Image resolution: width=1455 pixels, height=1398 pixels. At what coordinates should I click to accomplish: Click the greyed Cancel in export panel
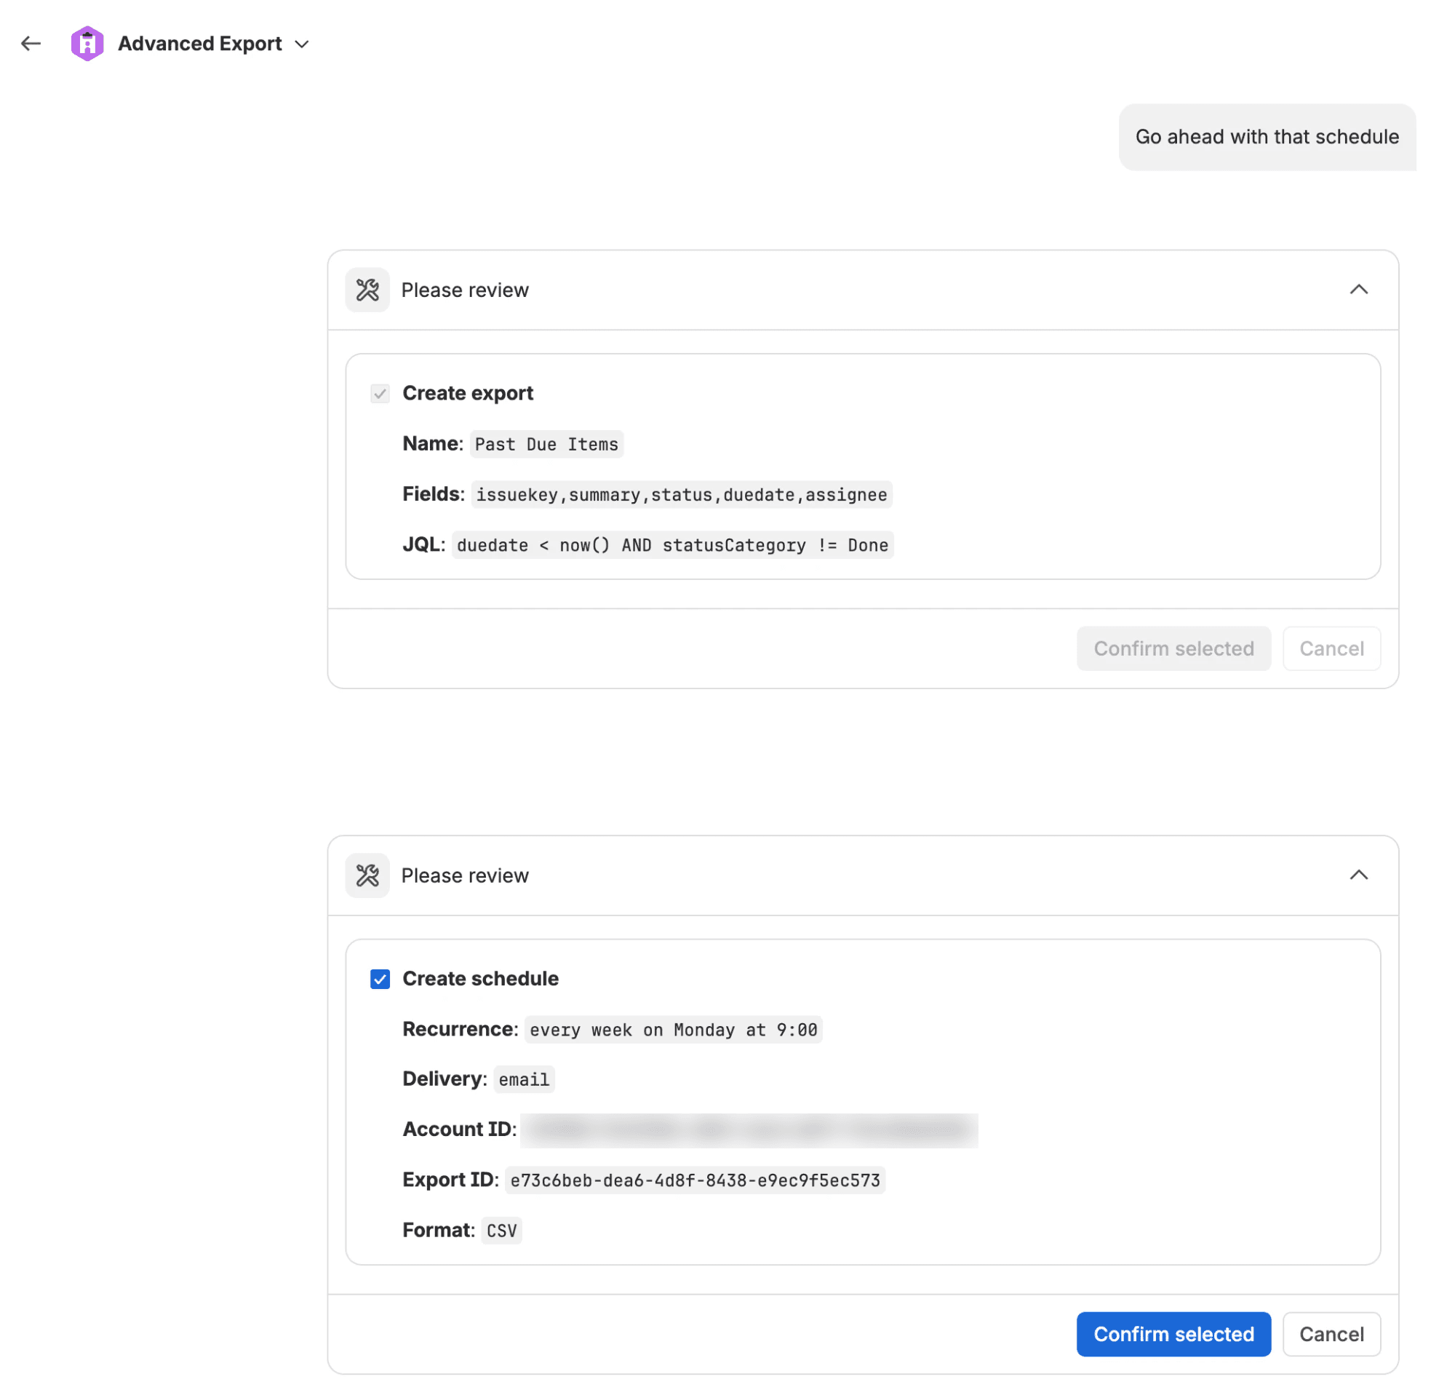coord(1333,649)
